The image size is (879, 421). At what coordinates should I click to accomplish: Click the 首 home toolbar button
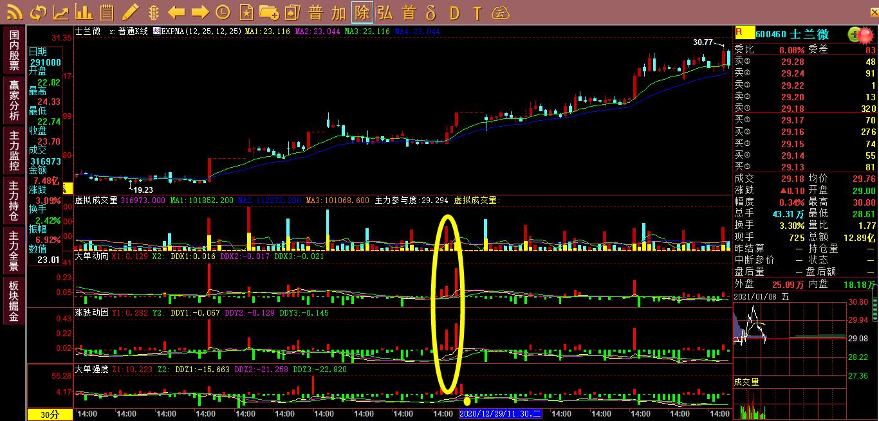pyautogui.click(x=408, y=12)
